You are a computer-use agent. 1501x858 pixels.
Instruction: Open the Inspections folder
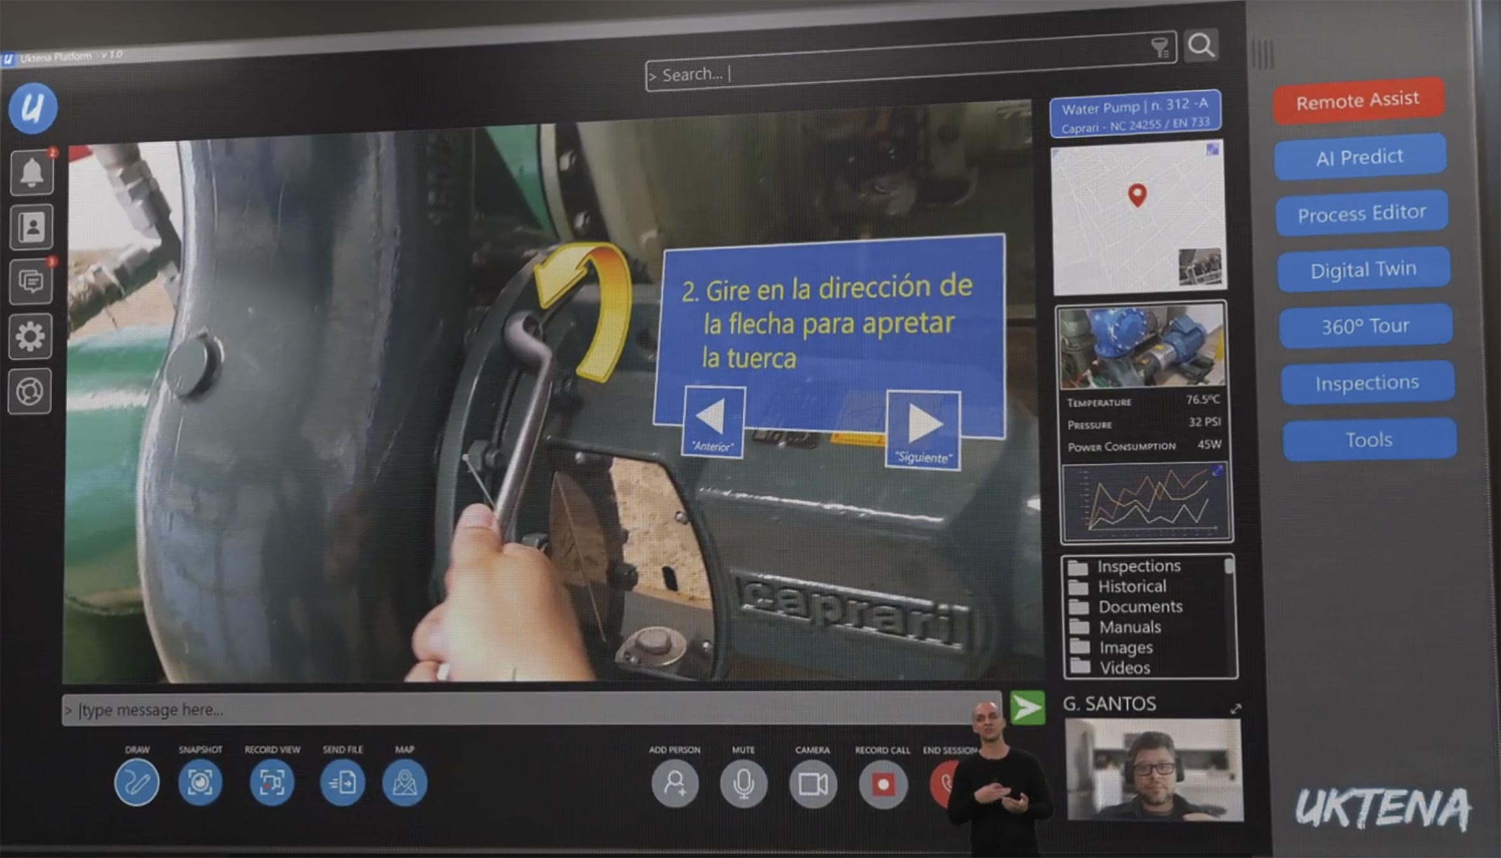click(x=1125, y=566)
